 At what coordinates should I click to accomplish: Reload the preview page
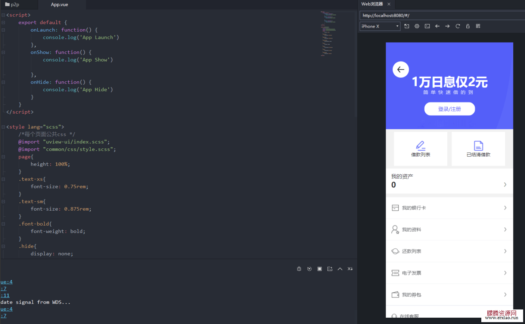[x=457, y=26]
